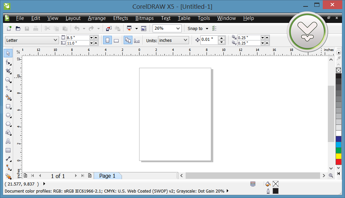345x198 pixels.
Task: Click the Open file folder icon
Action: point(18,28)
